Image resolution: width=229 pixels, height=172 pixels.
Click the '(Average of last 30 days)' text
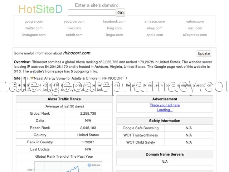point(64,106)
